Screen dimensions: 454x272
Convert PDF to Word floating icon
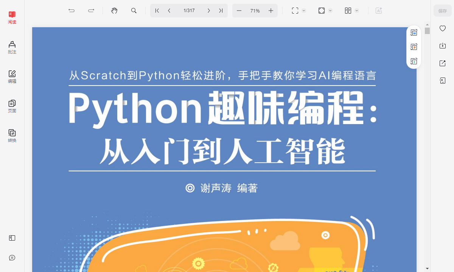pos(414,33)
